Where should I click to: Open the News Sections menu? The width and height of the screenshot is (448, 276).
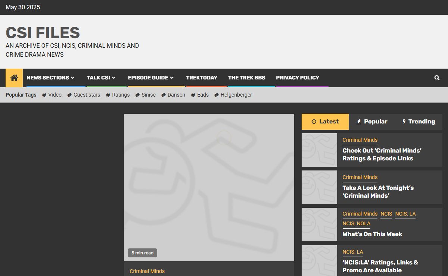48,78
